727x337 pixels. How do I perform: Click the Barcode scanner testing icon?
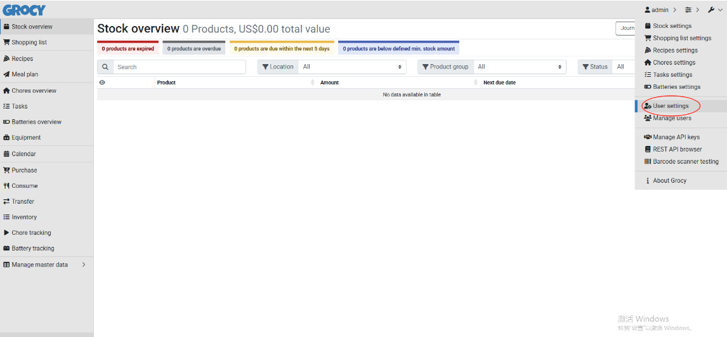coord(648,161)
